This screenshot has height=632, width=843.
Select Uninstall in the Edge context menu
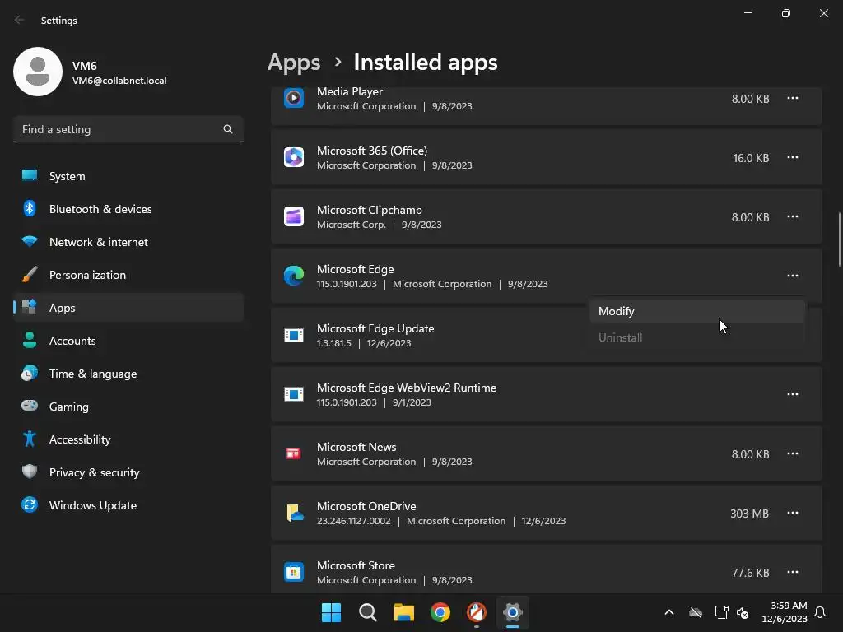(621, 337)
